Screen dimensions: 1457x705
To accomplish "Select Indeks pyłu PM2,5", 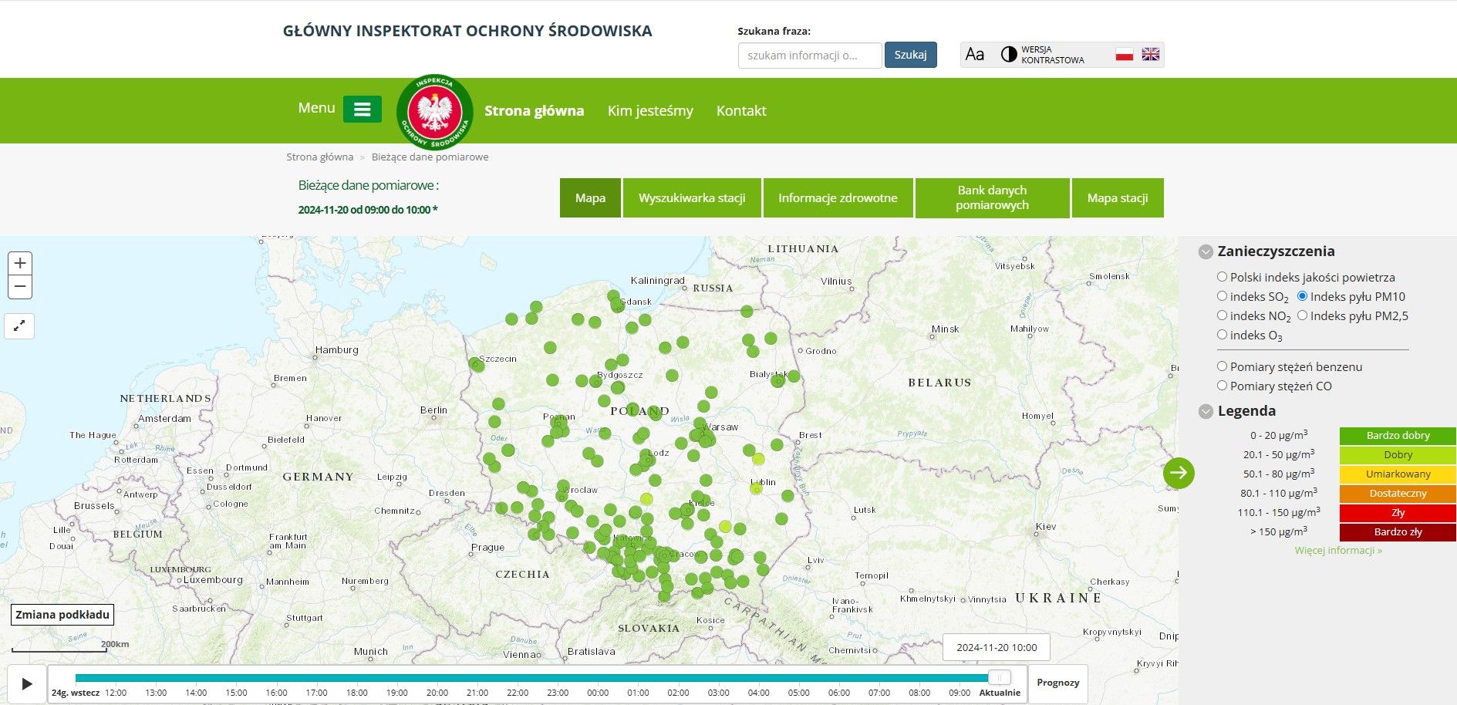I will [x=1304, y=315].
